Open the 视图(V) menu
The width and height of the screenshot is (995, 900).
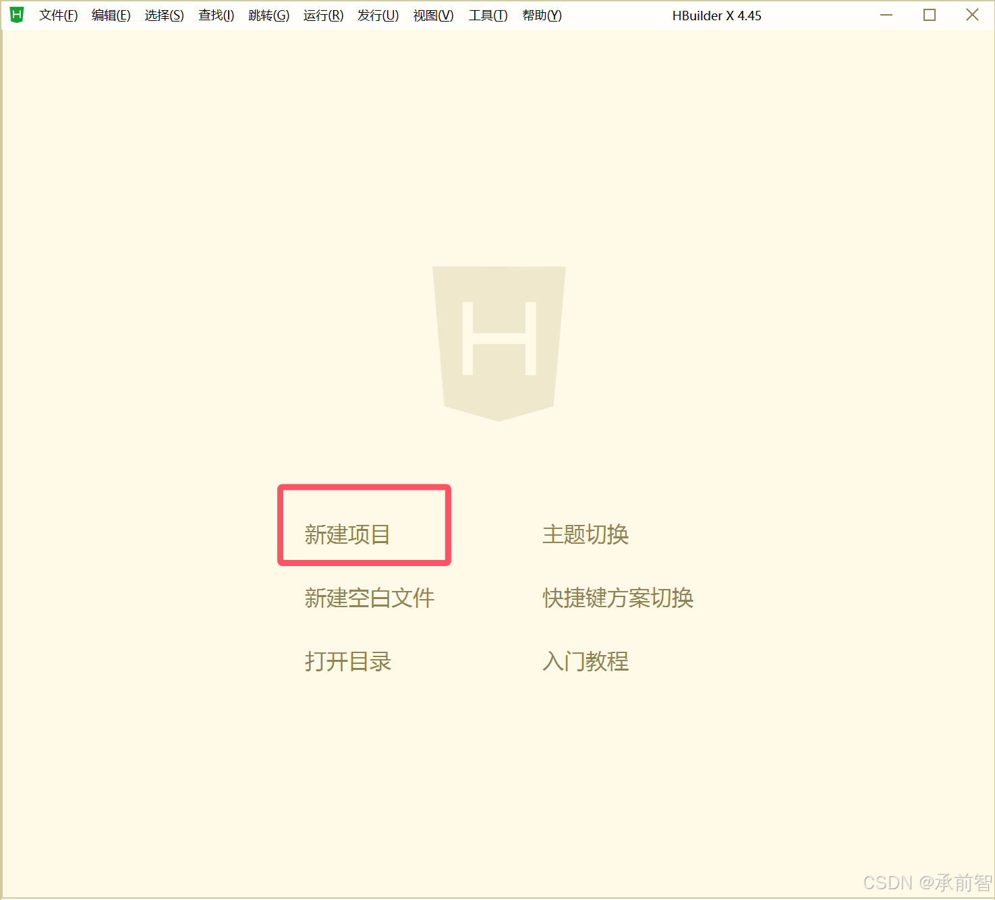pyautogui.click(x=433, y=16)
